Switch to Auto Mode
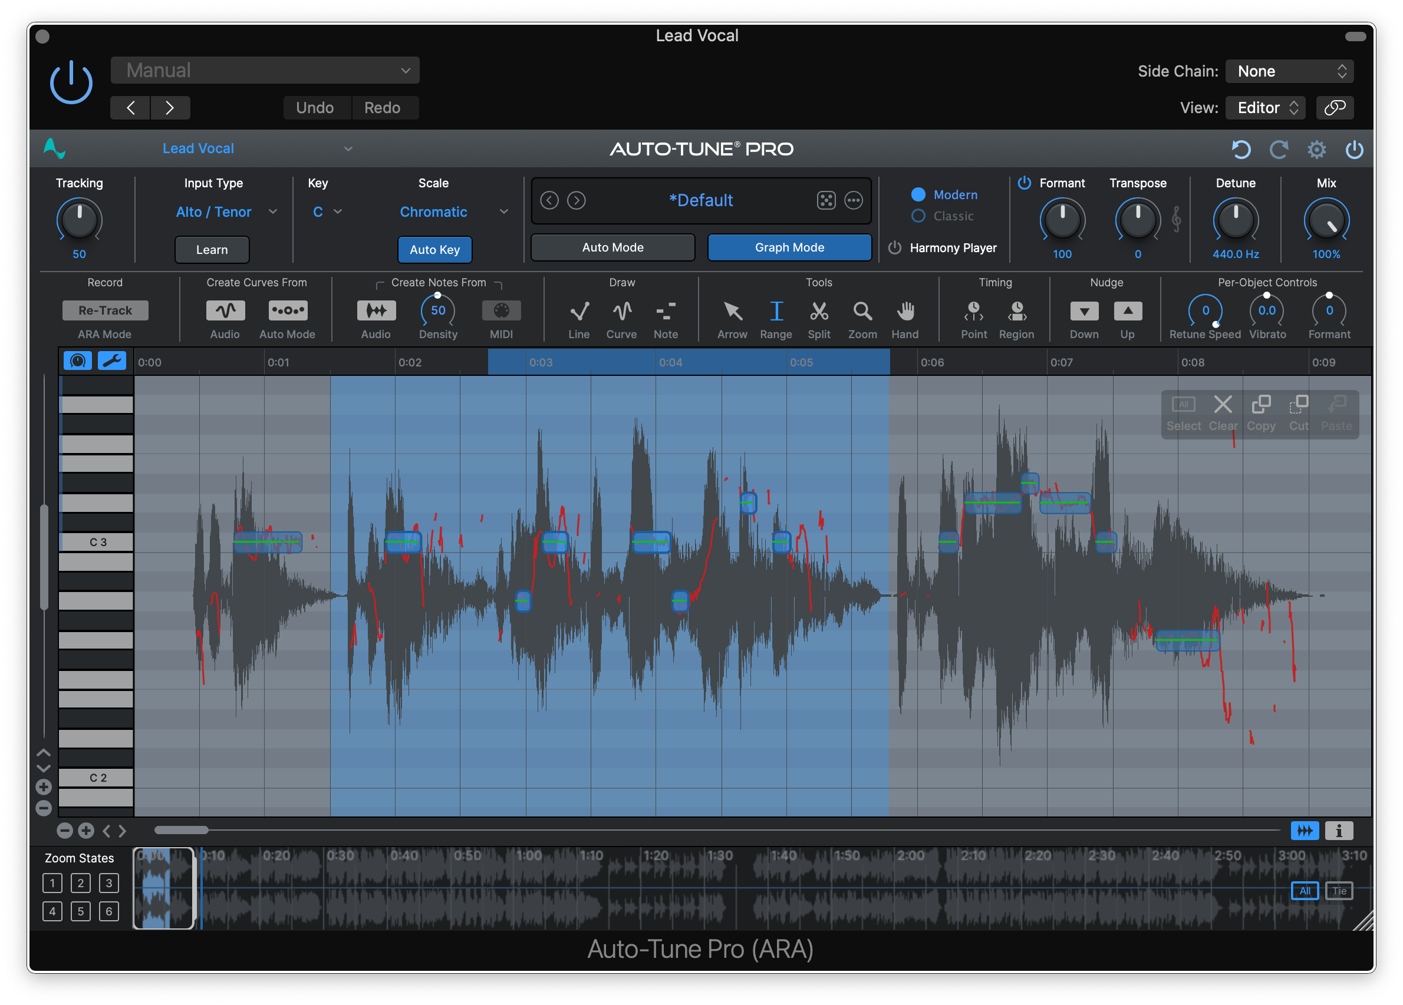 [x=612, y=247]
